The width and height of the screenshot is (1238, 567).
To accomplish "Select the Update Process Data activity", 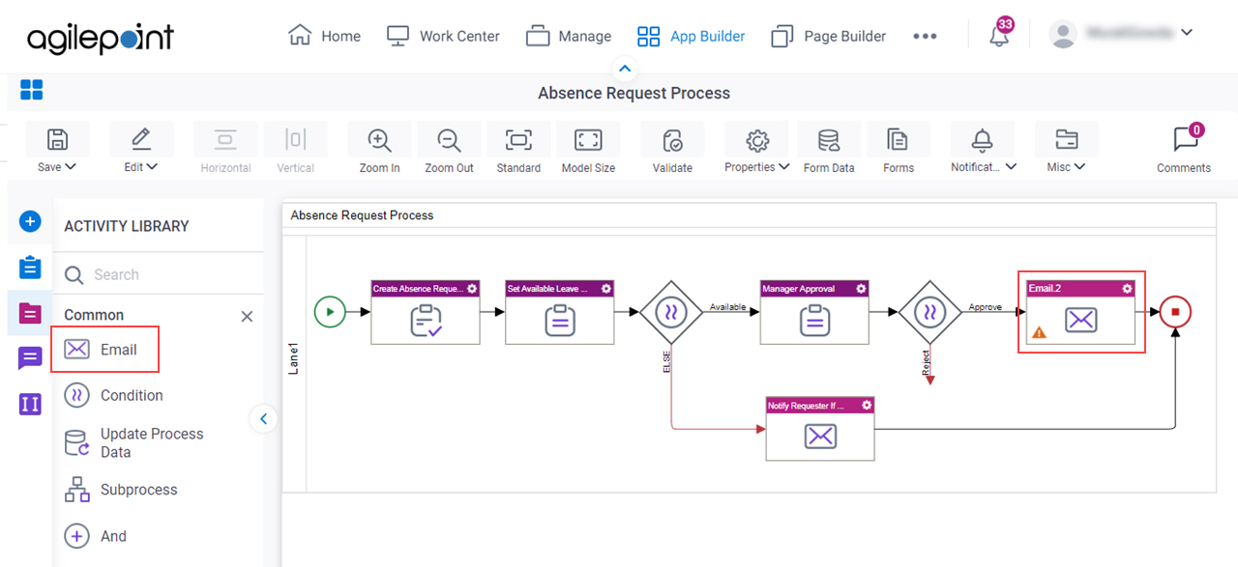I will click(x=133, y=442).
